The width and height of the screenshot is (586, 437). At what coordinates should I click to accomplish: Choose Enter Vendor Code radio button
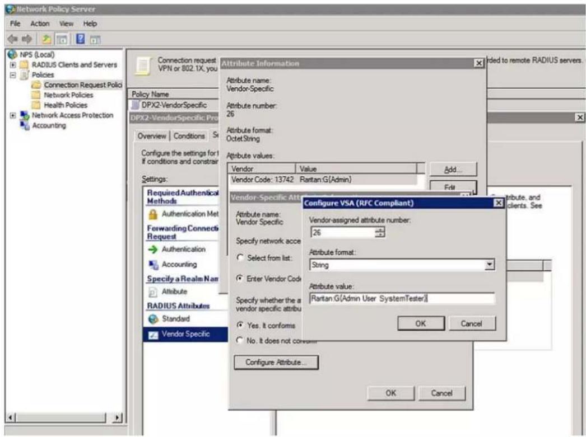pyautogui.click(x=240, y=279)
